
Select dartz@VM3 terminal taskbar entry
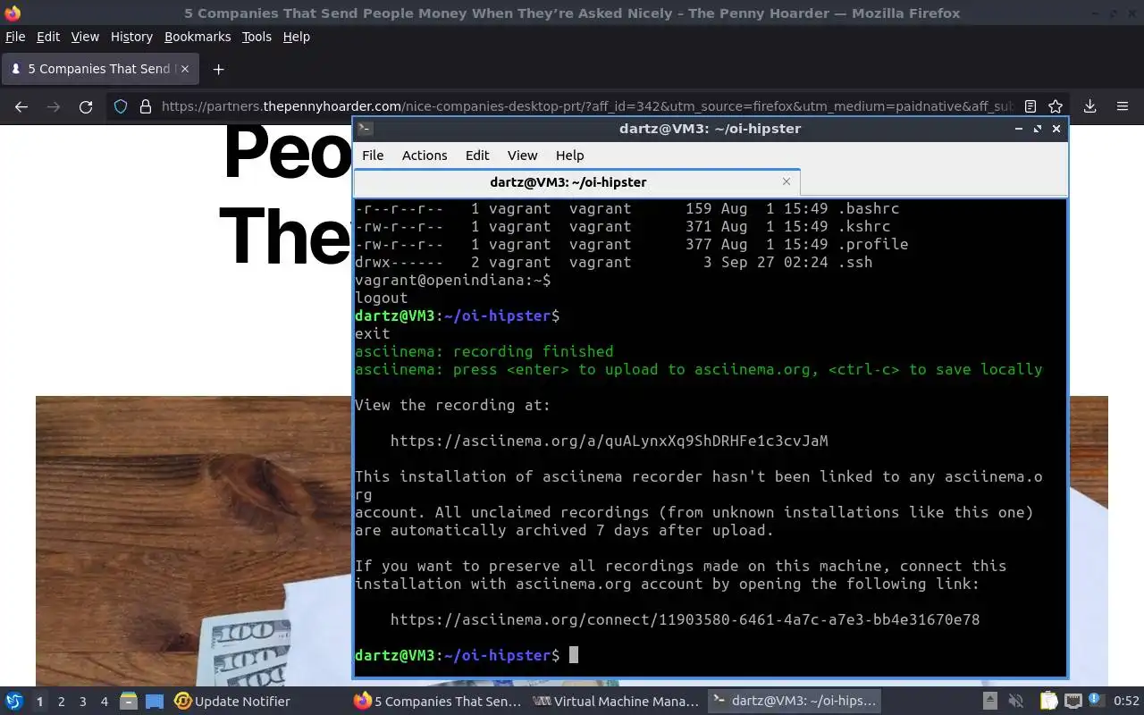(795, 702)
